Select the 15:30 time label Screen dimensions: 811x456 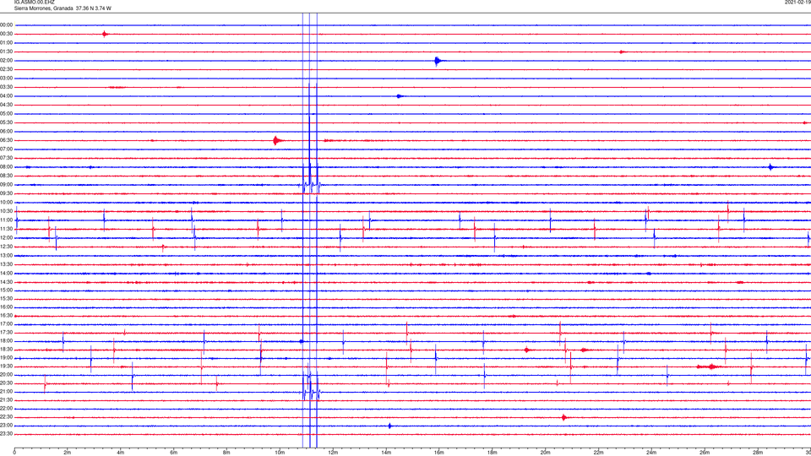coord(6,299)
